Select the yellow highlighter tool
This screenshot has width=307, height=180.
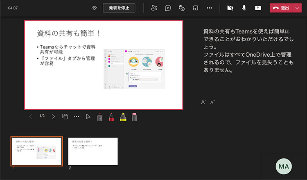coord(123,117)
